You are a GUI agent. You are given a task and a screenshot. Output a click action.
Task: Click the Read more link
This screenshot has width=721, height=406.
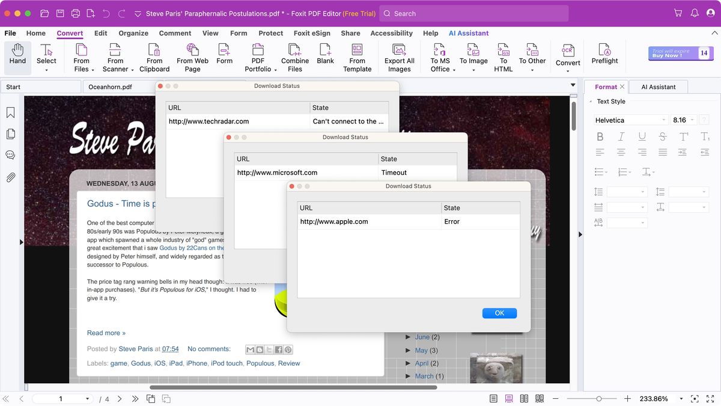[x=106, y=333]
